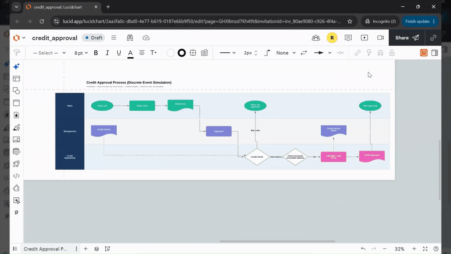The image size is (451, 254).
Task: Open the hamburger document menu
Action: pos(114,38)
